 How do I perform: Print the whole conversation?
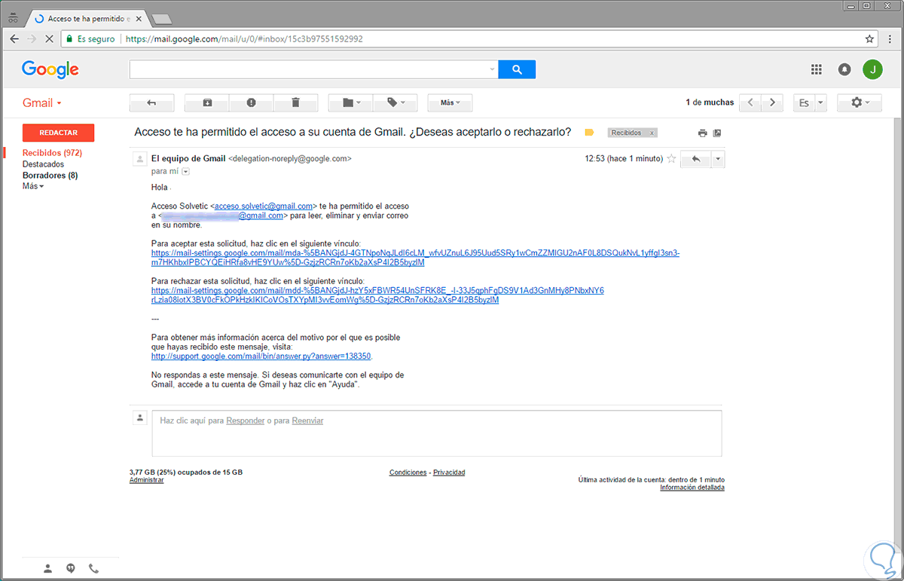point(702,133)
